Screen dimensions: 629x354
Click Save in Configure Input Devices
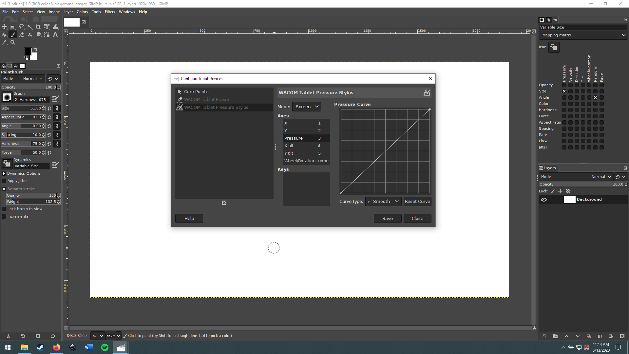pyautogui.click(x=388, y=219)
